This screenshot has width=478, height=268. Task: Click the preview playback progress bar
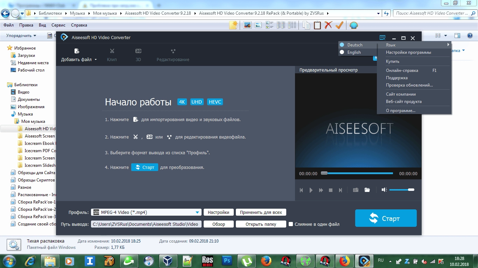tap(357, 173)
